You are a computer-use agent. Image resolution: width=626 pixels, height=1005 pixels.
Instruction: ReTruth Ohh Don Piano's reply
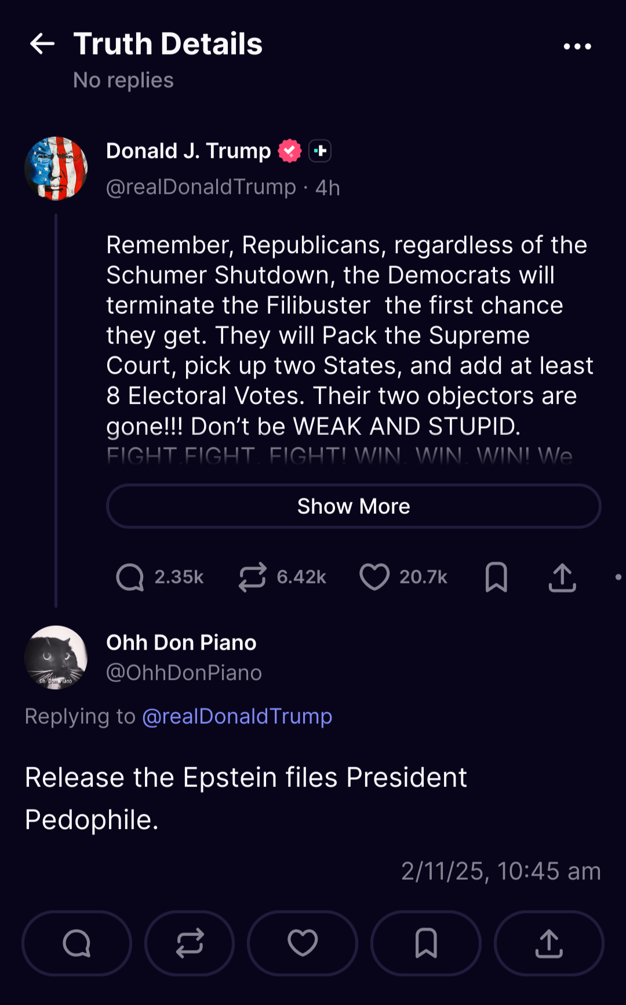point(190,943)
